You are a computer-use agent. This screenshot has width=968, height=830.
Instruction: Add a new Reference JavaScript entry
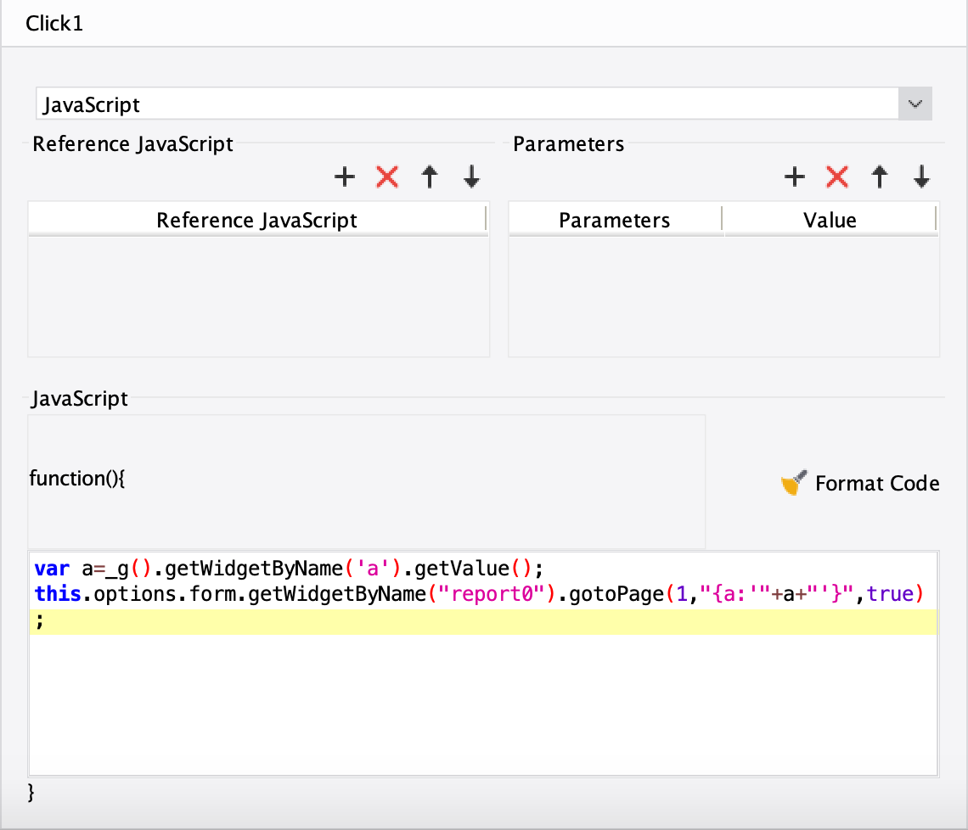click(x=345, y=177)
